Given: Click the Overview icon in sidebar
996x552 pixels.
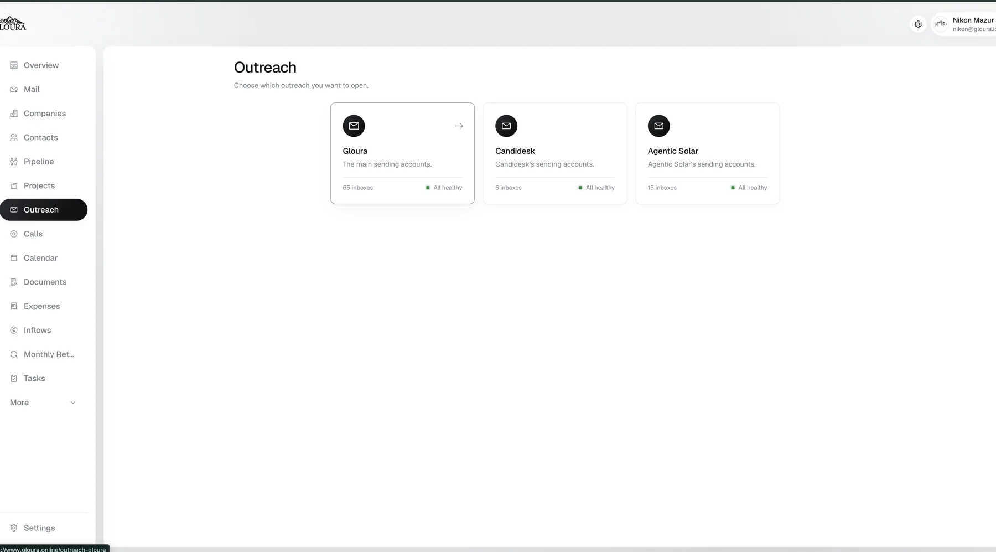Looking at the screenshot, I should point(14,65).
